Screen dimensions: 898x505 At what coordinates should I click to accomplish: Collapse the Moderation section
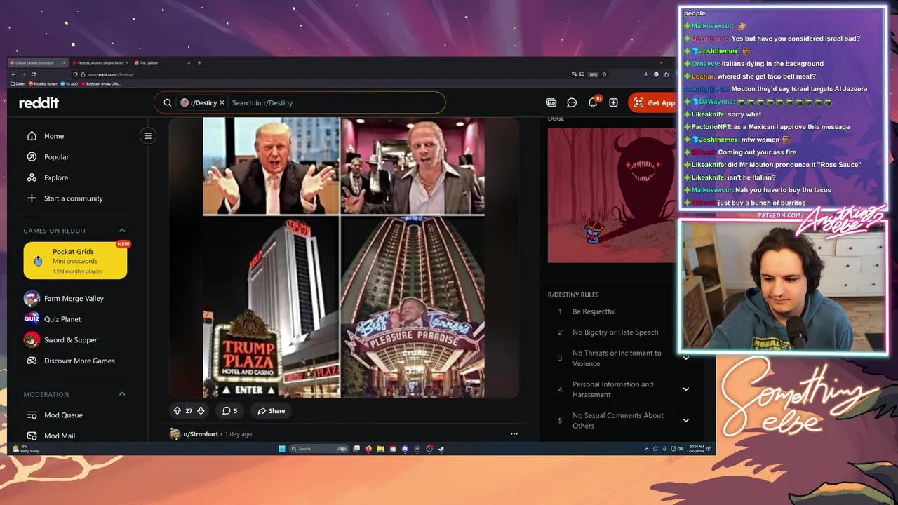click(x=122, y=394)
